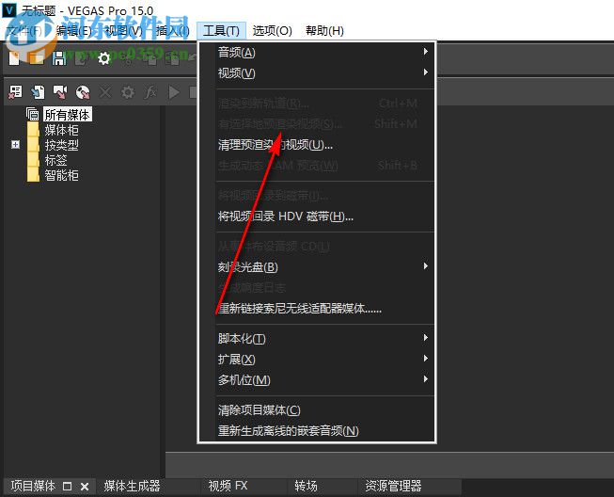Viewport: 614px width, 497px height.
Task: Click the disabled 渲染到新轨道(R)... item
Action: tap(323, 104)
